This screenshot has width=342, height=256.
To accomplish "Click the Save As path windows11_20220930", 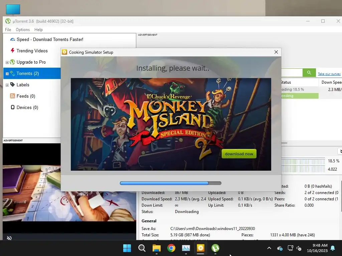I will 212,229.
